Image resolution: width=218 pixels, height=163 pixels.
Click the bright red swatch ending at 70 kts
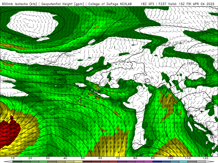tap(113, 162)
